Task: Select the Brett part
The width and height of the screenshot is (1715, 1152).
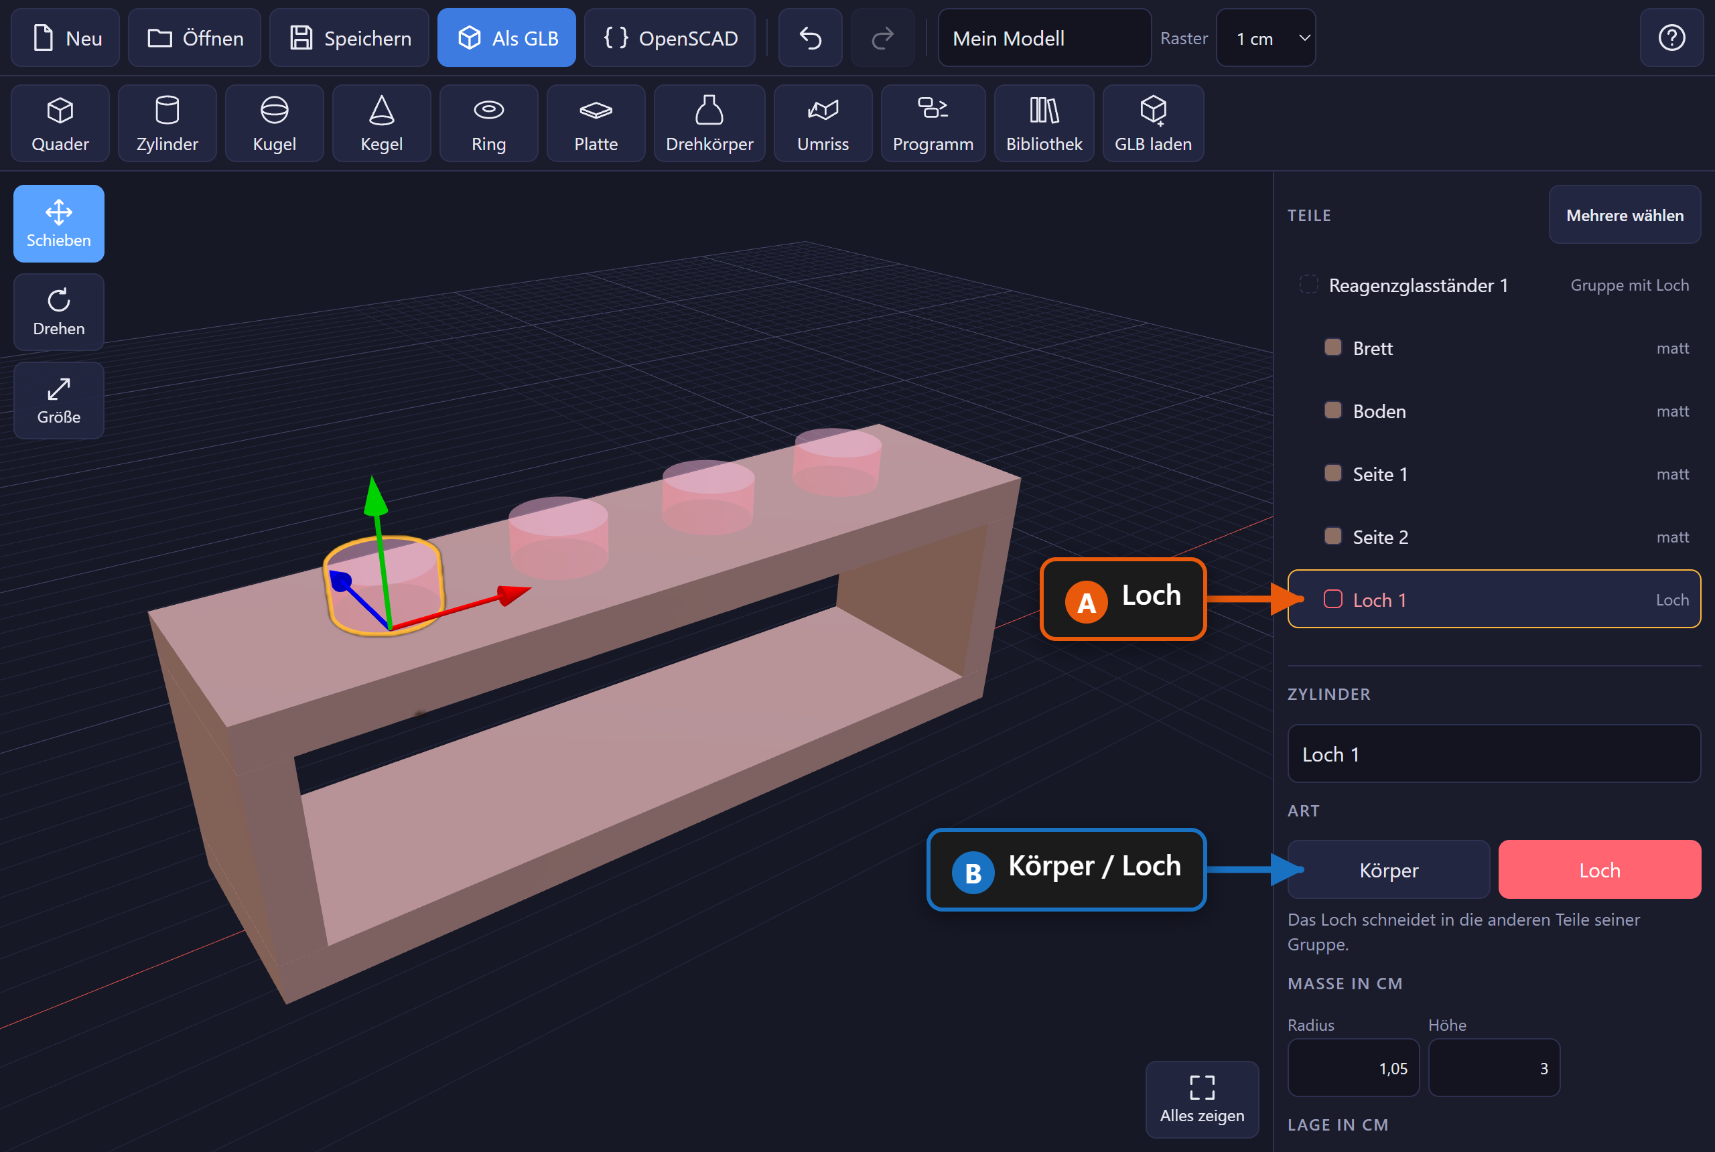Action: coord(1495,348)
